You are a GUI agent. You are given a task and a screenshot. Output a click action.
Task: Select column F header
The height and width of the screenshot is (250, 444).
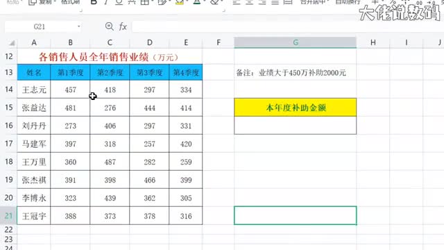click(219, 42)
